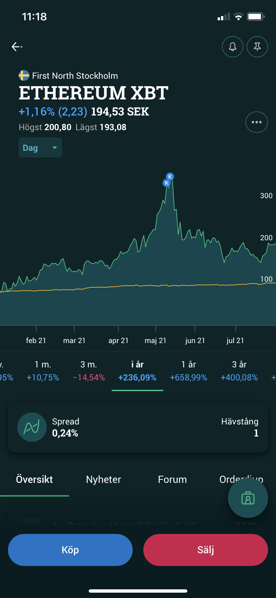
Task: Open the Översikt tab
Action: tap(34, 480)
